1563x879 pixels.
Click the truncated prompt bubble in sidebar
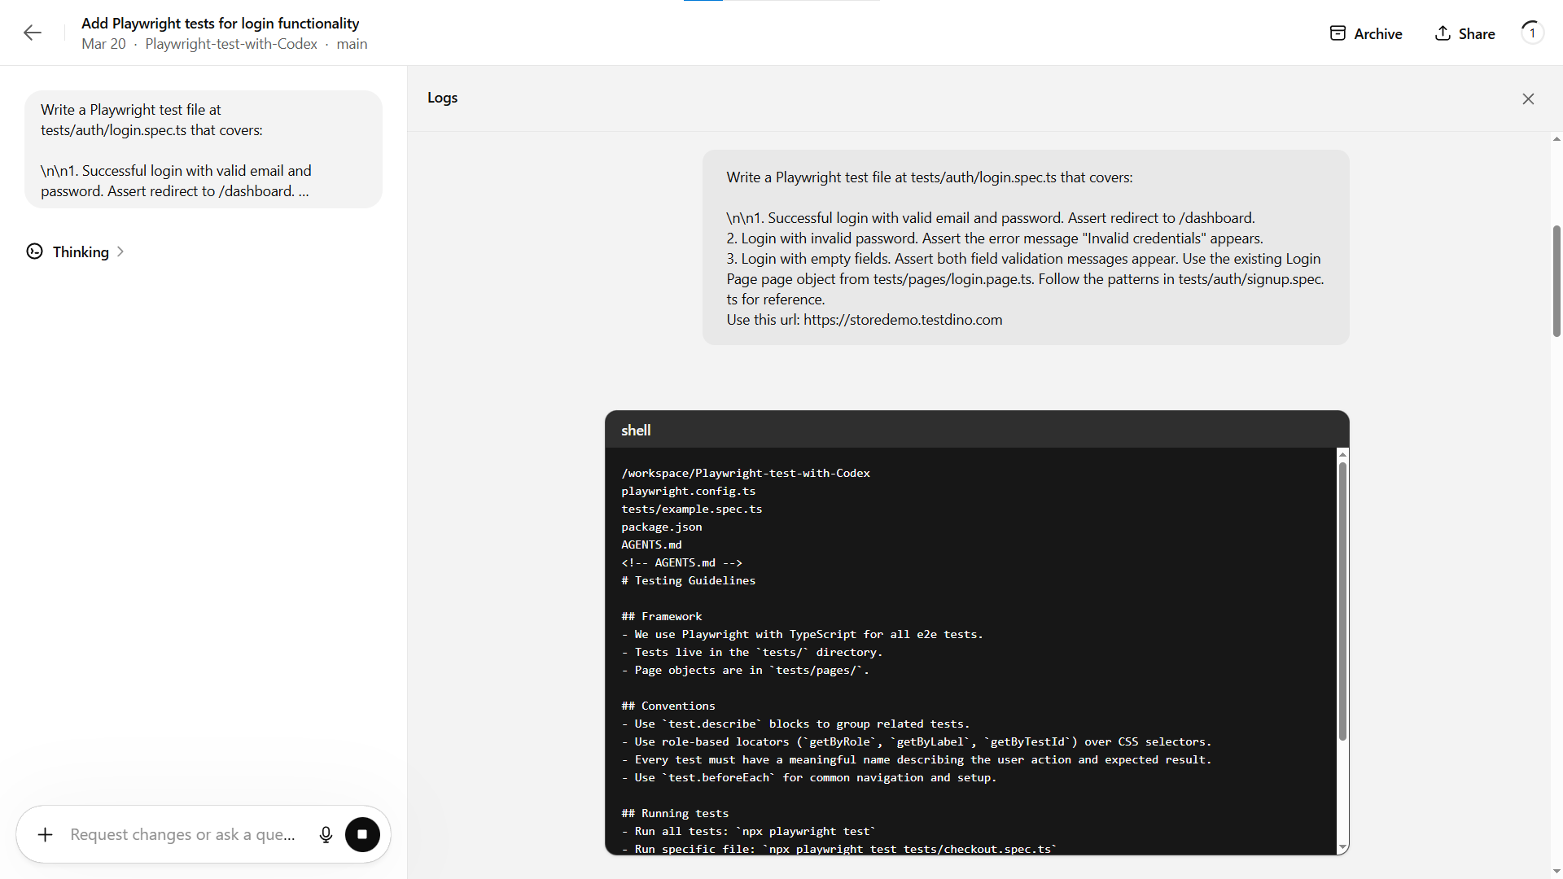[x=204, y=150]
